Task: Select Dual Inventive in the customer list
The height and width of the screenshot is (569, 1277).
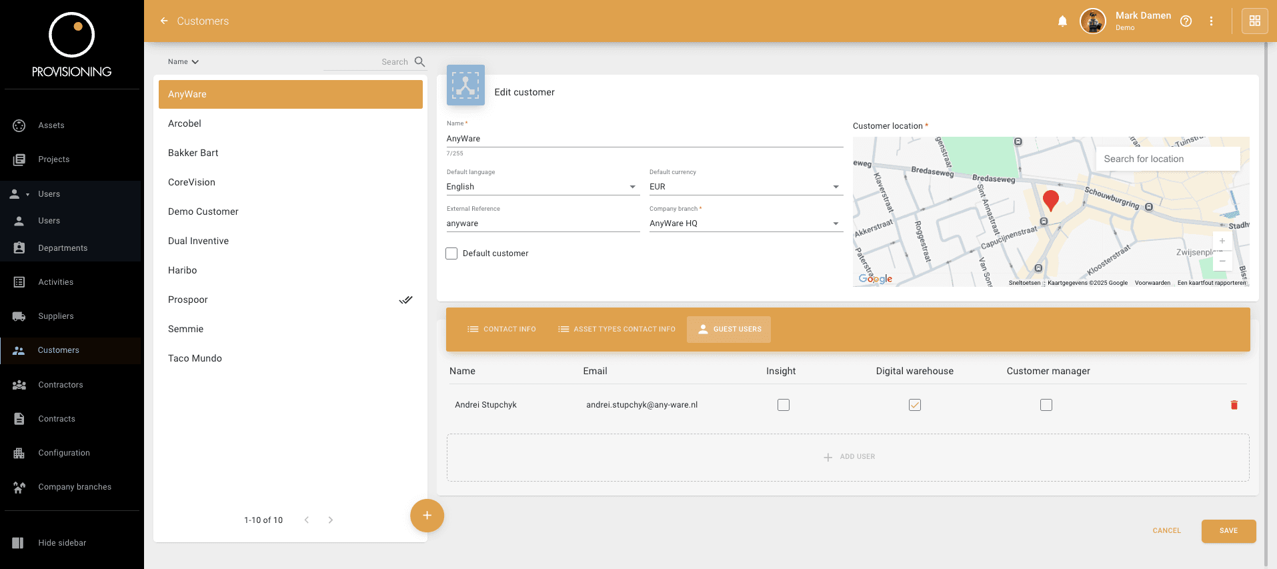Action: (x=291, y=241)
